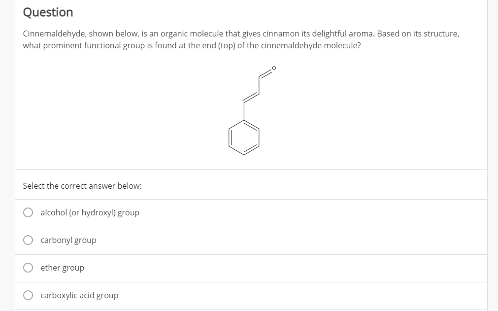Screen dimensions: 498x311
Task: Click the center of the hexagonal ring
Action: coord(244,138)
